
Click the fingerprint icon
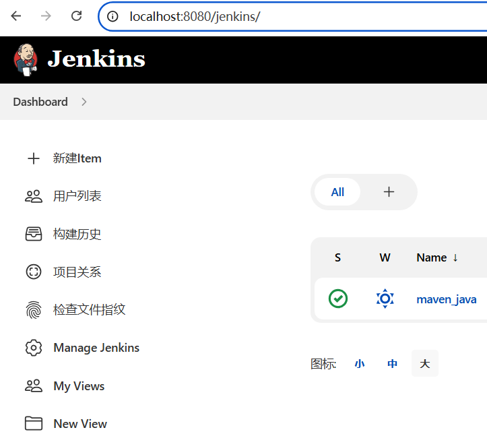tap(34, 310)
